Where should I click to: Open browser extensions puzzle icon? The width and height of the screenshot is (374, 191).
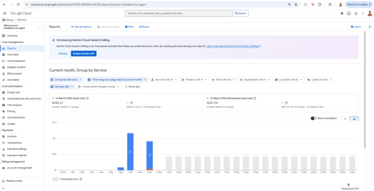coord(320,4)
